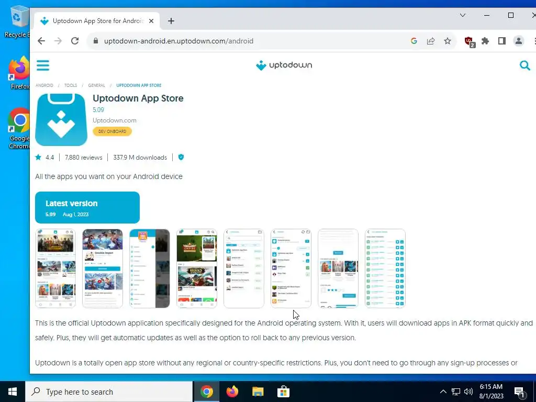Bookmark this page with the star icon
The width and height of the screenshot is (536, 402).
(x=448, y=41)
